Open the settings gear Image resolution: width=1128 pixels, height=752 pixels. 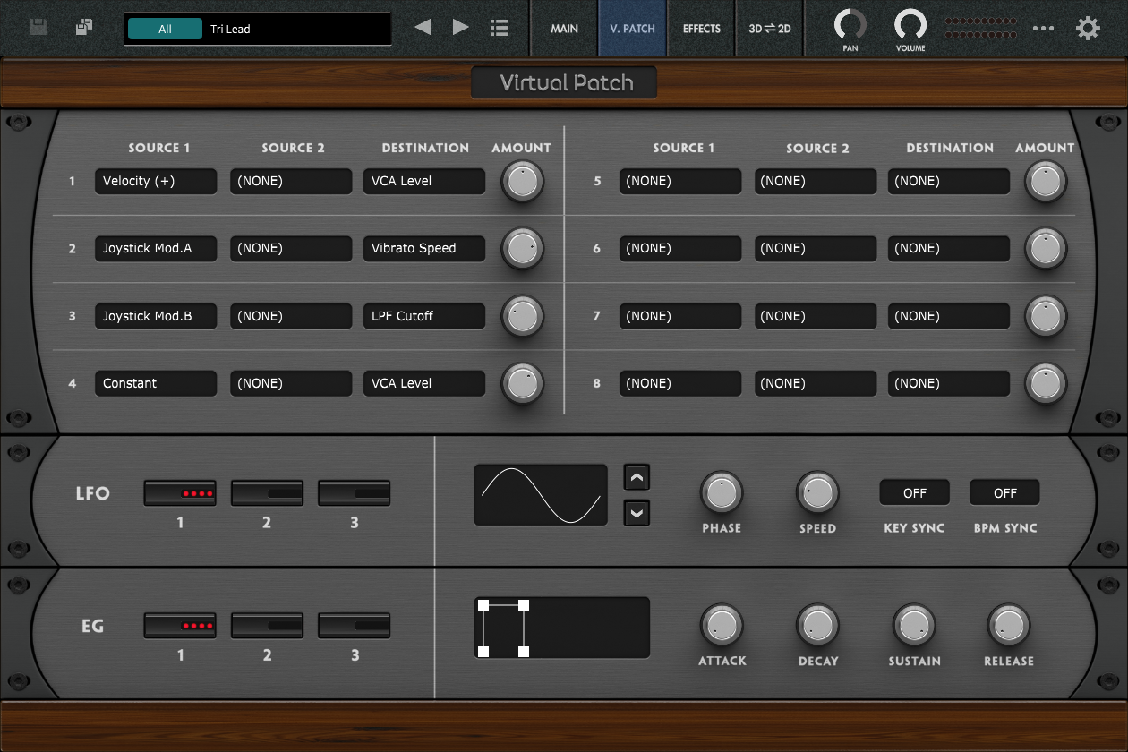coord(1088,28)
